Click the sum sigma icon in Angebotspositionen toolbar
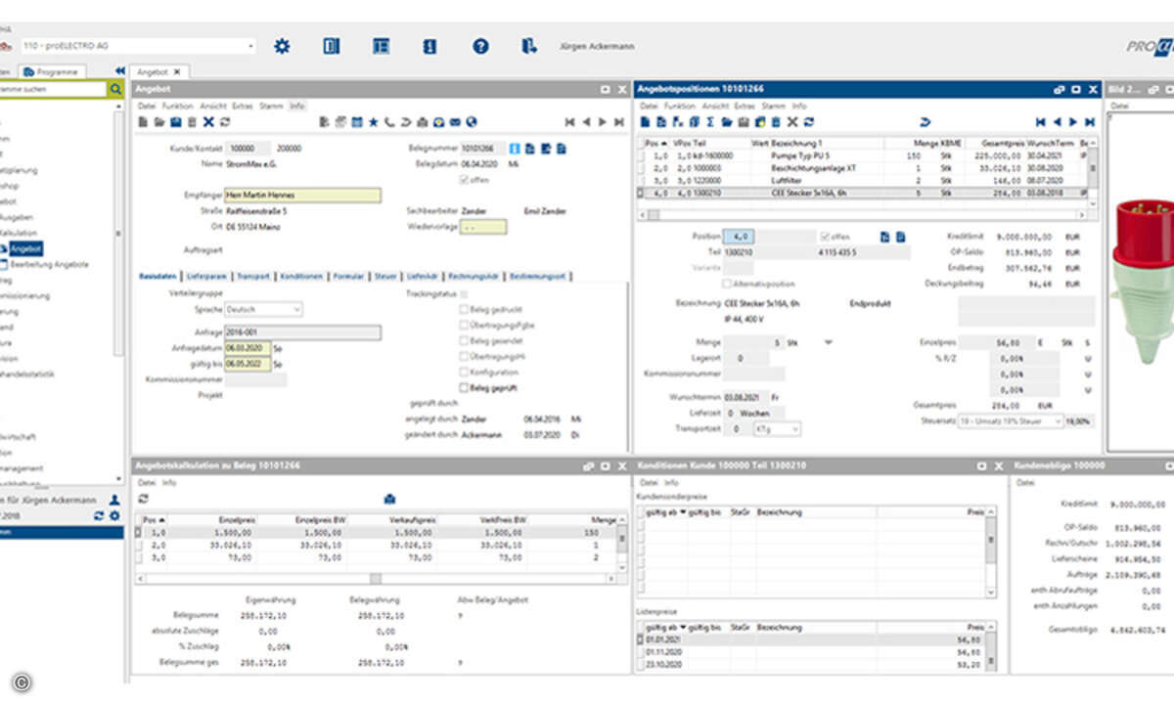Viewport: 1174px width, 704px height. (710, 122)
